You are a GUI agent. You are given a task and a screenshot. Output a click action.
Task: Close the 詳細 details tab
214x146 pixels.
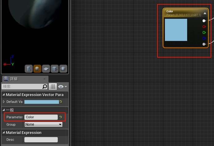click(x=44, y=79)
